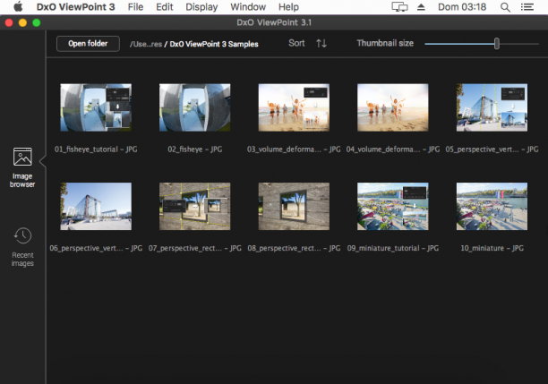548x384 pixels.
Task: Click the 05_perspective_vert... – JPG filename
Action: point(492,149)
